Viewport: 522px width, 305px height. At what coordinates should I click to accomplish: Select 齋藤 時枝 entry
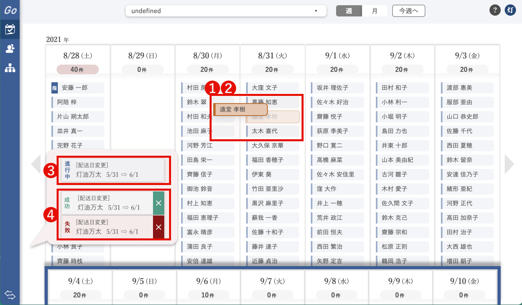click(77, 261)
